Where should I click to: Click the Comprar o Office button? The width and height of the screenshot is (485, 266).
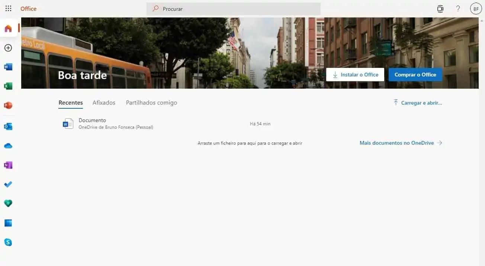tap(415, 75)
